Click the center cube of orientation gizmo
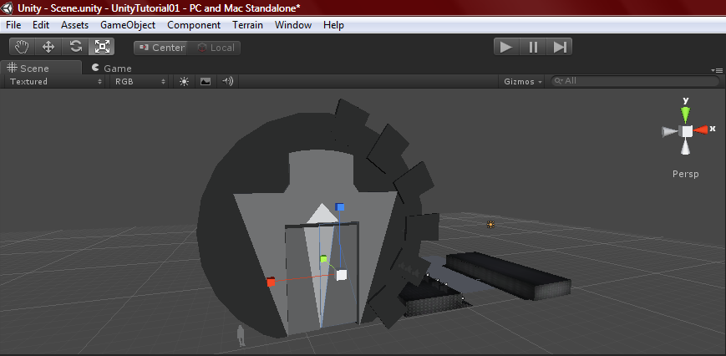This screenshot has height=356, width=726. coord(687,131)
